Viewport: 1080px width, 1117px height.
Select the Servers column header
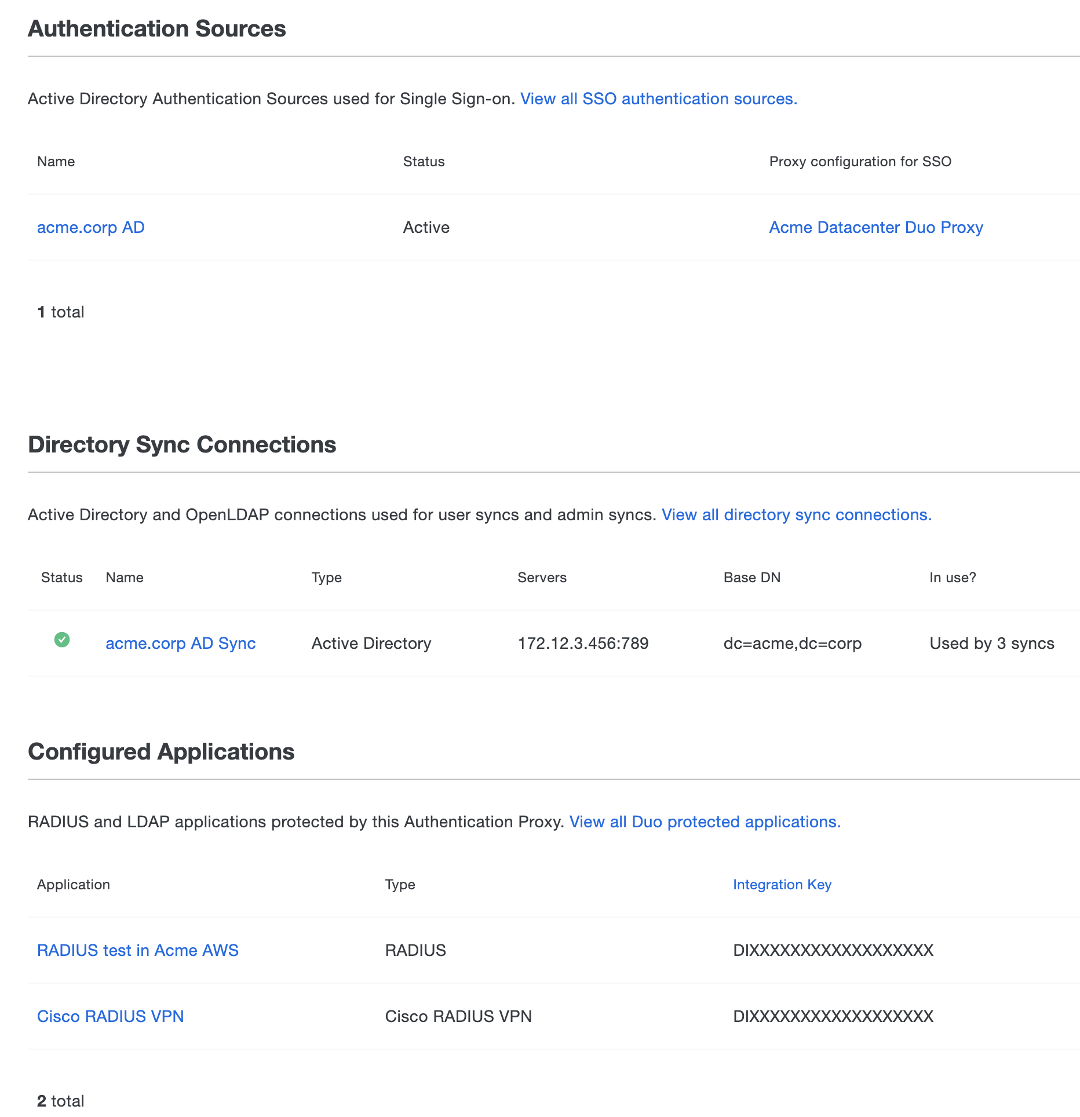541,577
